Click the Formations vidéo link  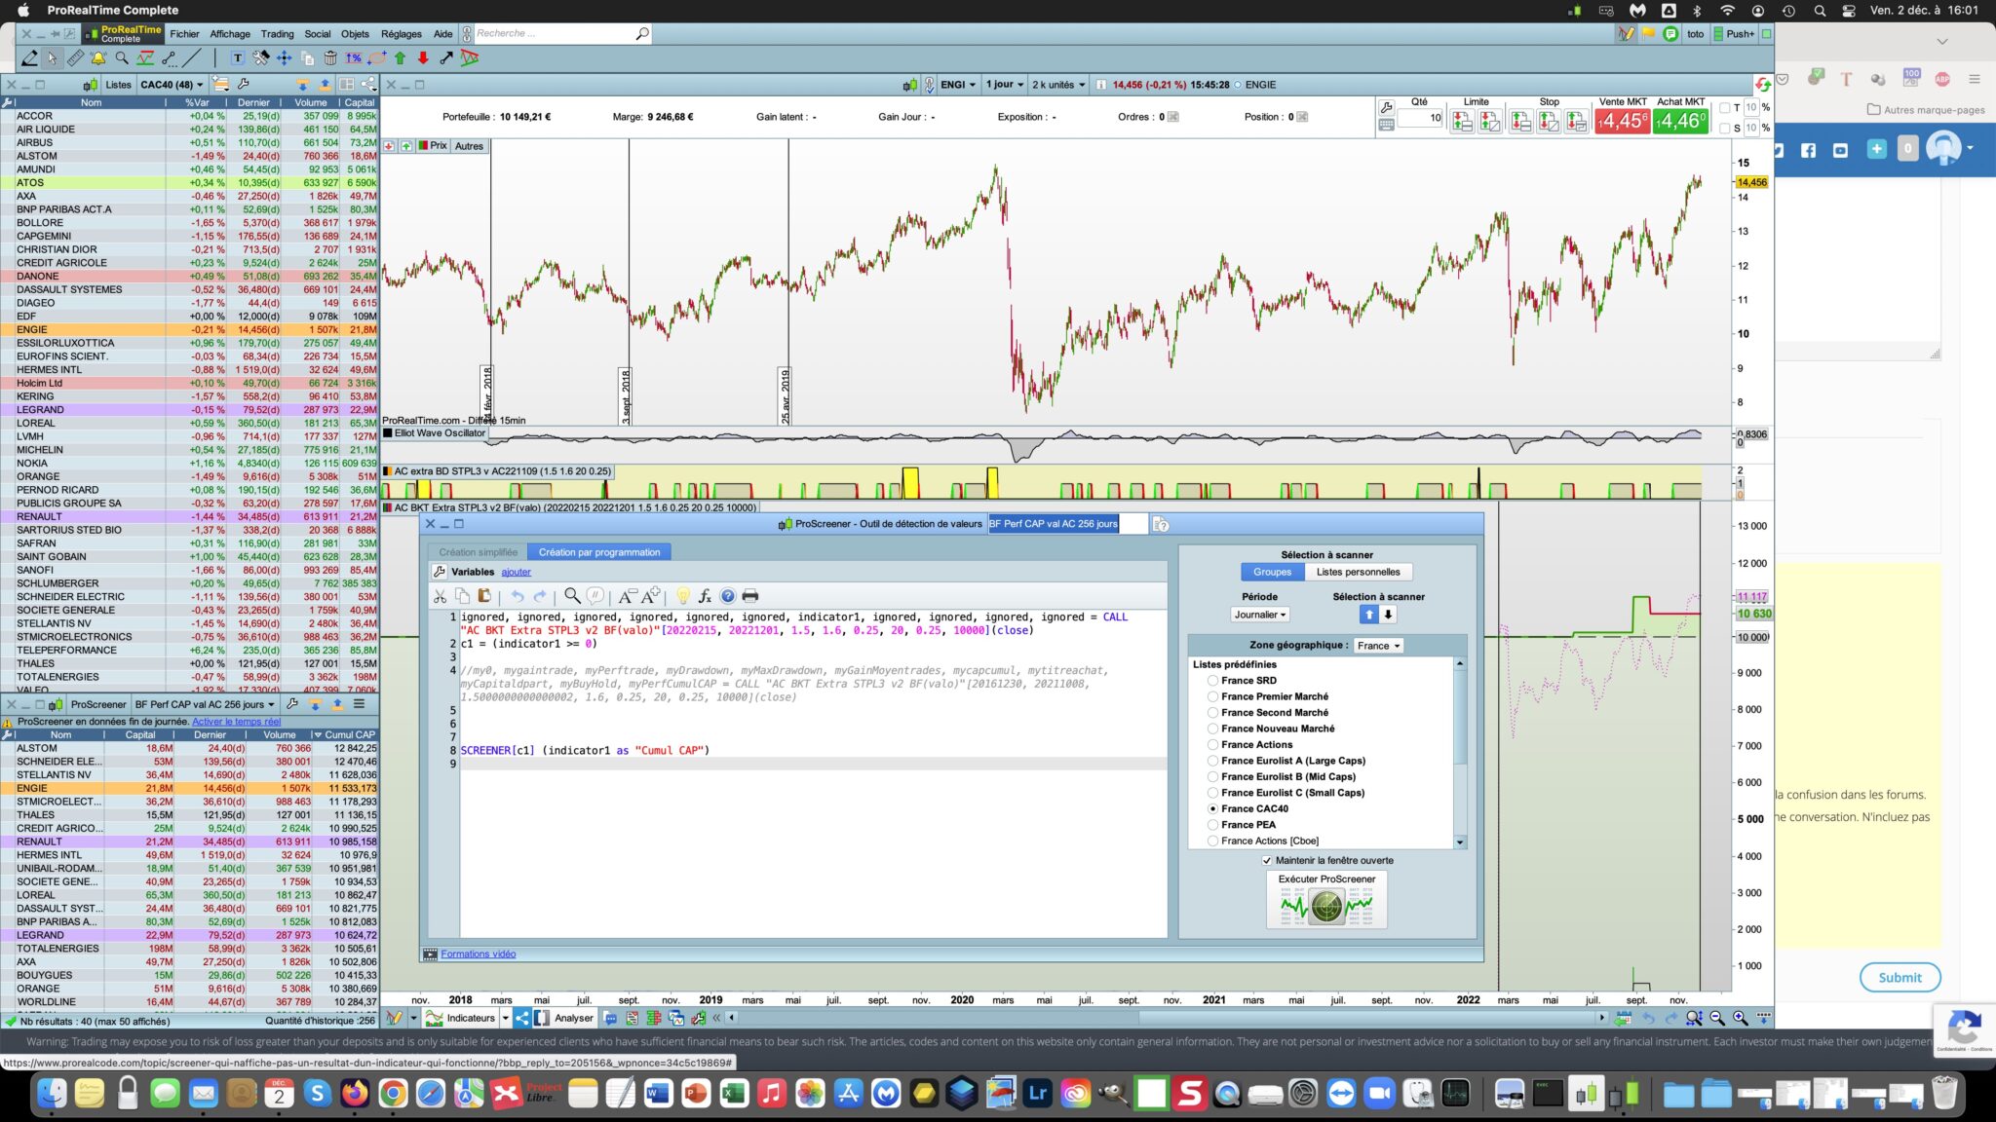(478, 954)
